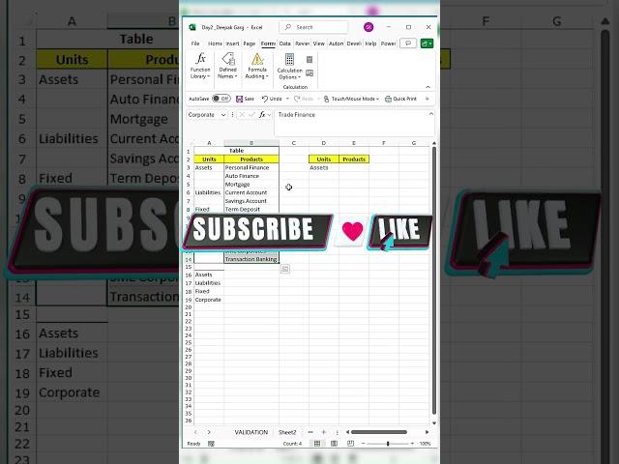The height and width of the screenshot is (464, 619).
Task: Click the Insert Function fx icon in the formula bar
Action: click(x=262, y=115)
